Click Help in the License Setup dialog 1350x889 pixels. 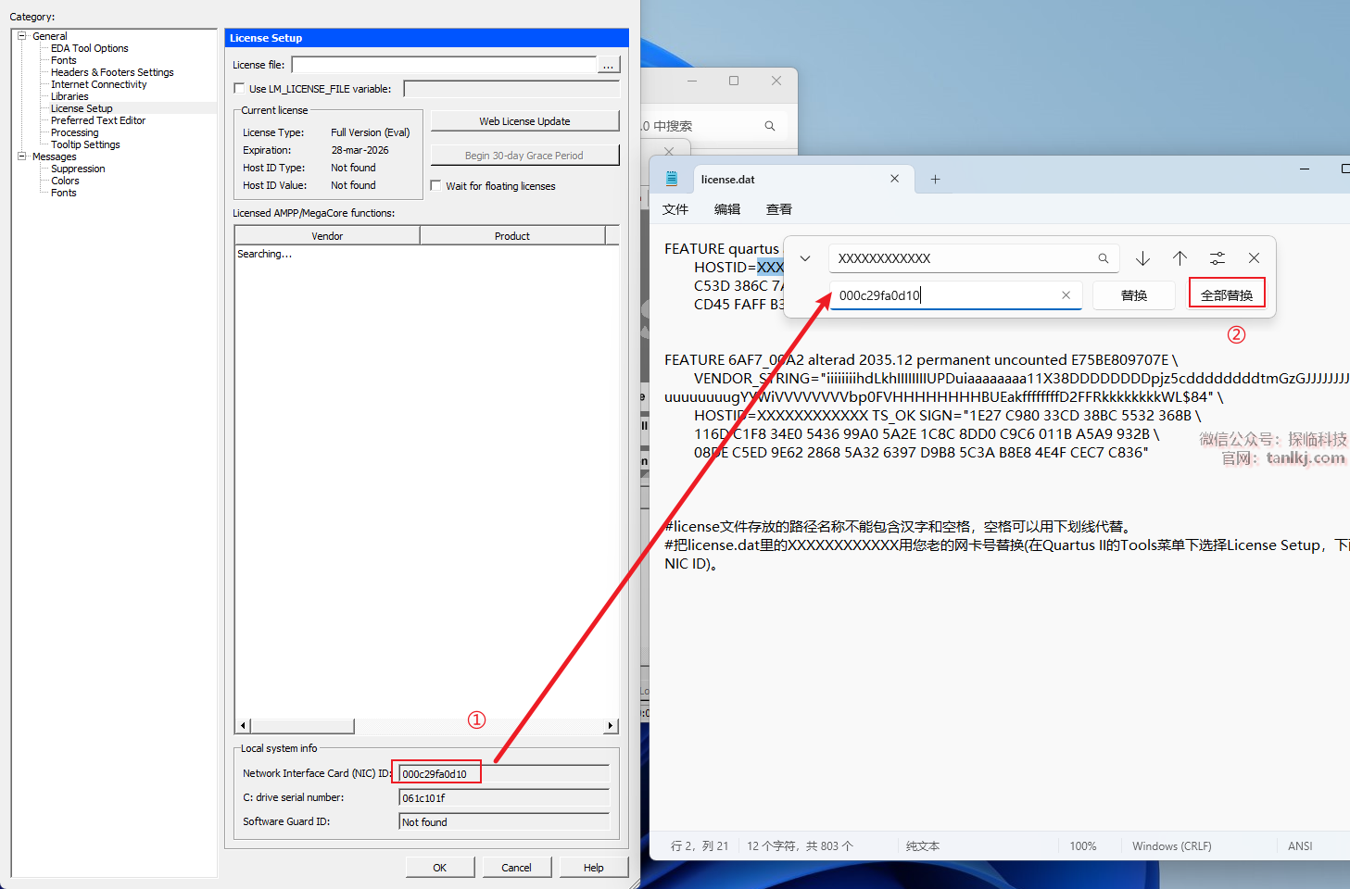point(594,868)
